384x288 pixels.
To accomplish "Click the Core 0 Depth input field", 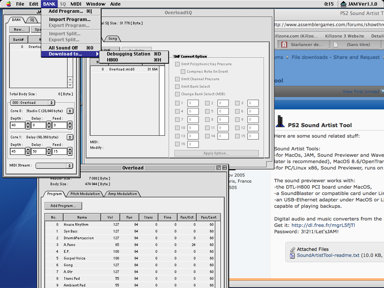I will [x=17, y=125].
